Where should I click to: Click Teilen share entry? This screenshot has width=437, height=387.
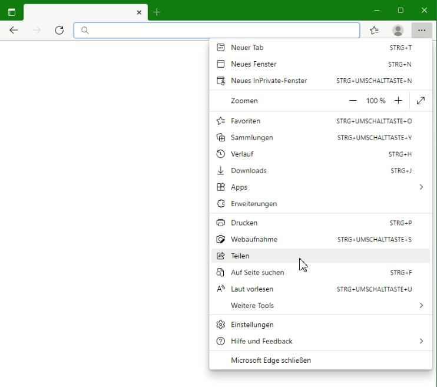tap(320, 256)
